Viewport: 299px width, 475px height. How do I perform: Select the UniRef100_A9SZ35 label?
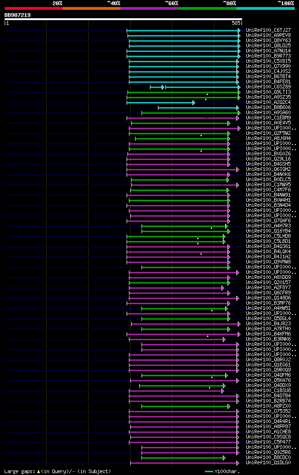268,97
